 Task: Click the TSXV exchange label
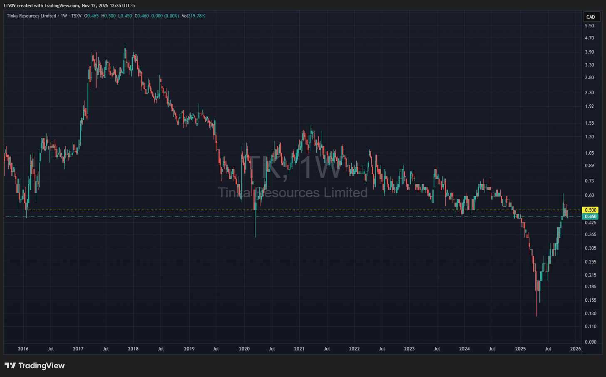coord(77,16)
